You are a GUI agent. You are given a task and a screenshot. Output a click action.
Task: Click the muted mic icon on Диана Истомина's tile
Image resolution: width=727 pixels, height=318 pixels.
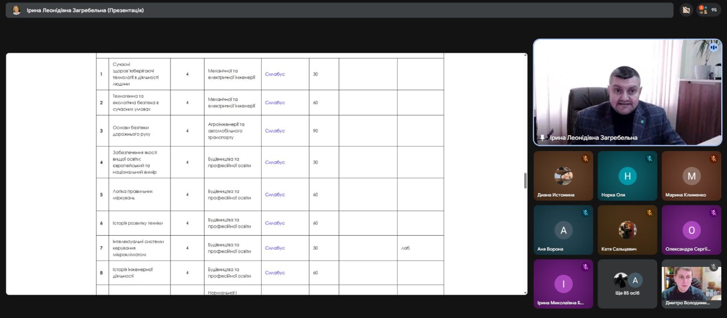point(584,158)
